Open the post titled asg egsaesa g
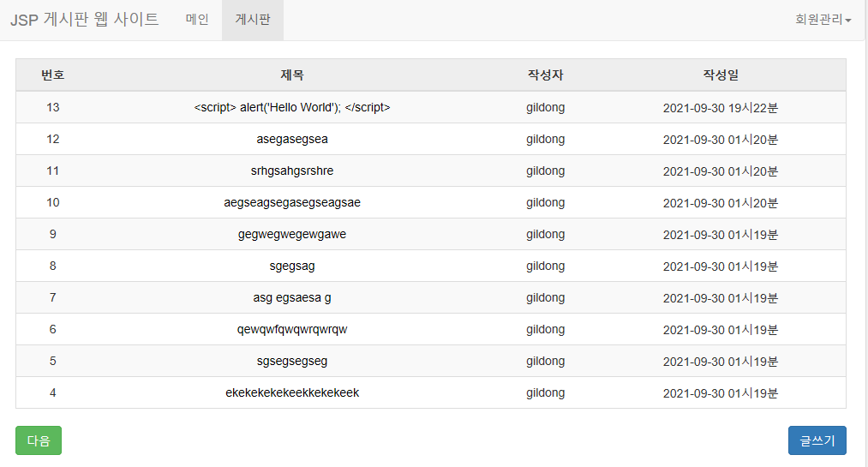The height and width of the screenshot is (467, 868). pos(292,297)
